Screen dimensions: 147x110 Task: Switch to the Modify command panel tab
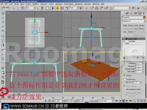point(127,13)
